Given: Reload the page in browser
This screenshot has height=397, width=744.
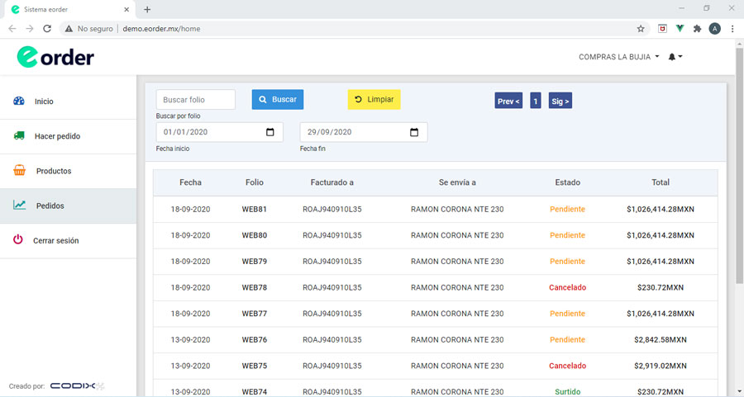Looking at the screenshot, I should click(x=47, y=28).
